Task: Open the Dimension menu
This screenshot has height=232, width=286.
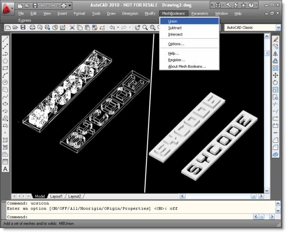Action: point(130,13)
